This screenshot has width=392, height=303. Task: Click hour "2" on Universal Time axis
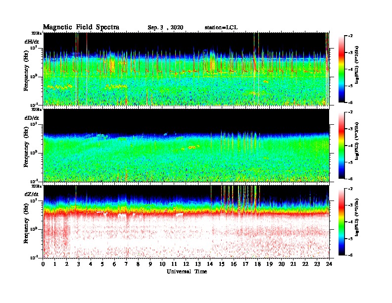67,264
